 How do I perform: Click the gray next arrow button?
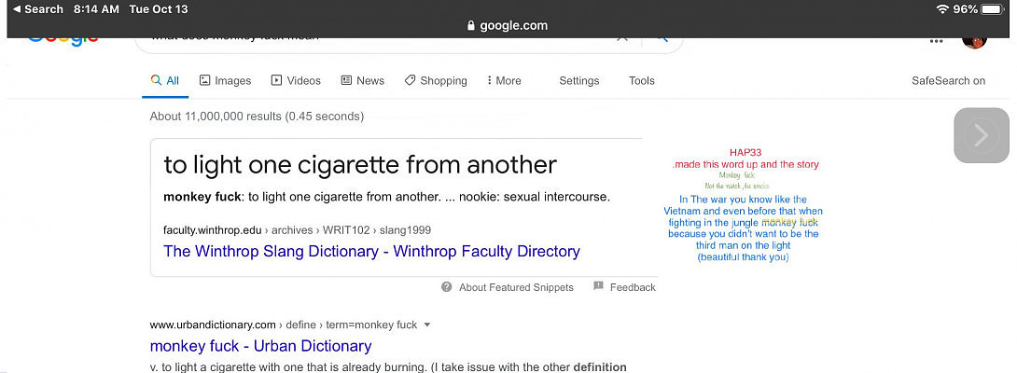coord(981,136)
